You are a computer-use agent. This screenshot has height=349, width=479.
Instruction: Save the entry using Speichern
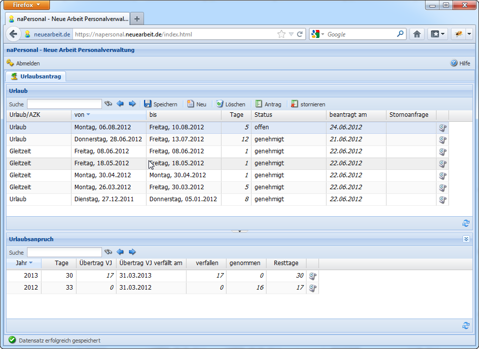point(160,104)
